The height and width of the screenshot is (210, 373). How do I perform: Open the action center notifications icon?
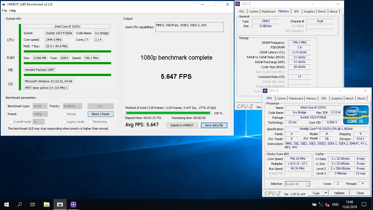tap(364, 204)
